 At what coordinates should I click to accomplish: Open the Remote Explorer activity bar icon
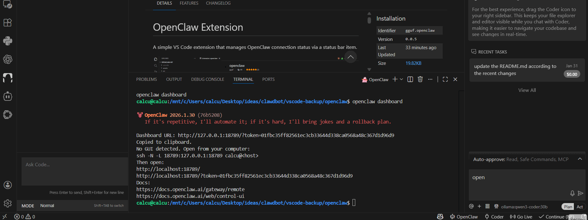7,4
